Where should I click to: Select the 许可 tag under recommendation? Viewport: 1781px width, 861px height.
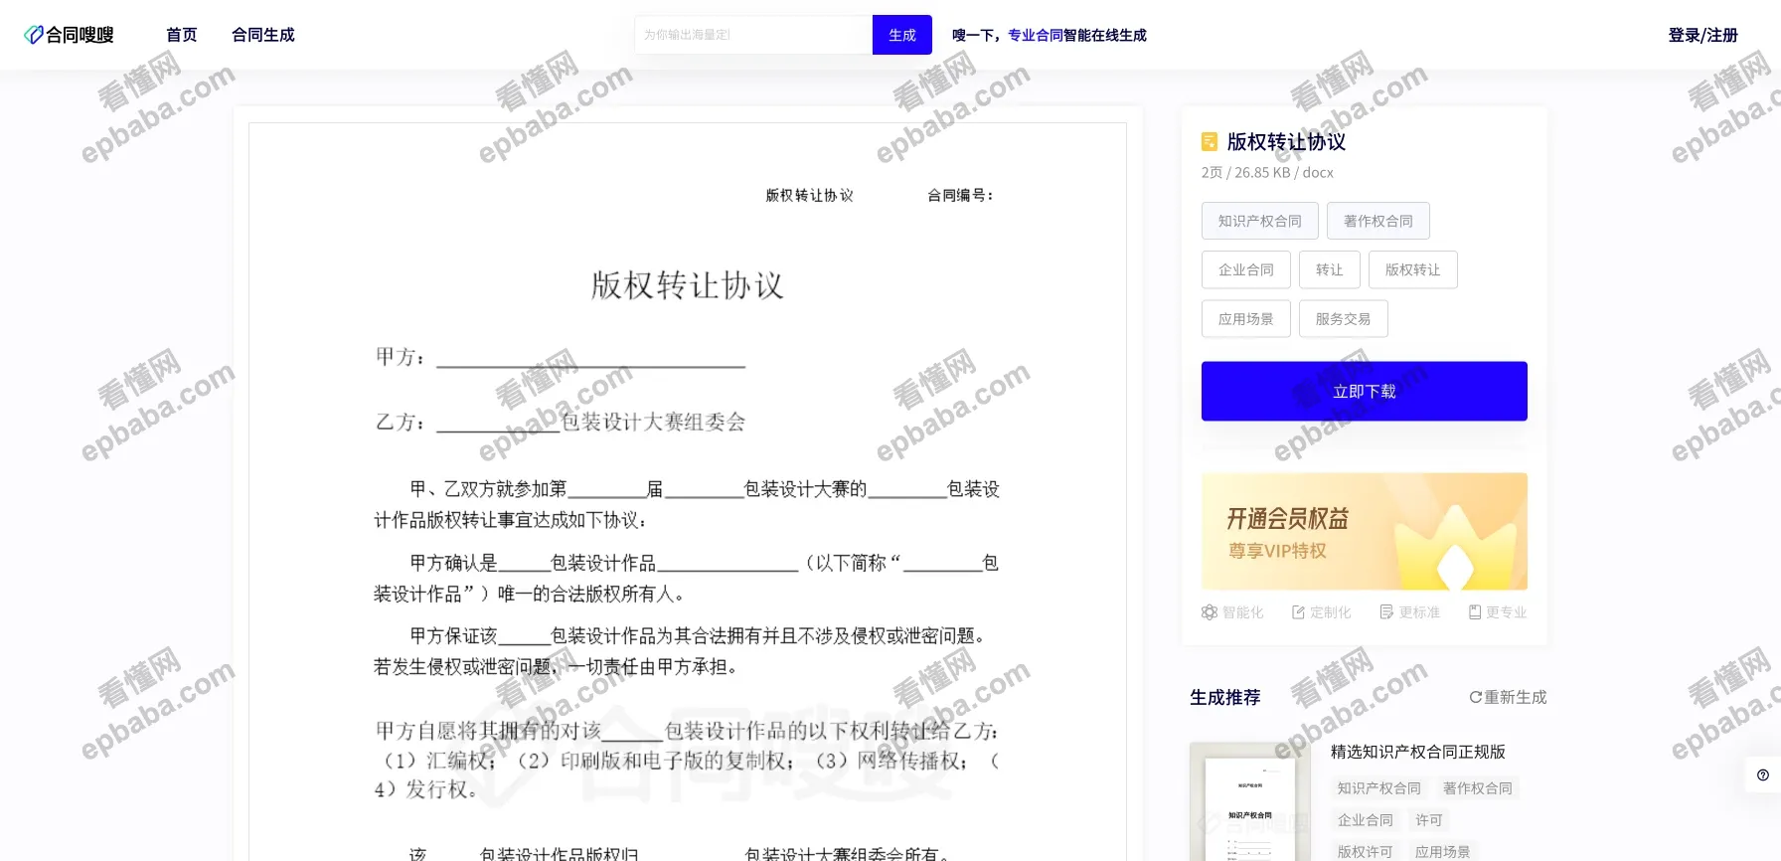point(1429,820)
